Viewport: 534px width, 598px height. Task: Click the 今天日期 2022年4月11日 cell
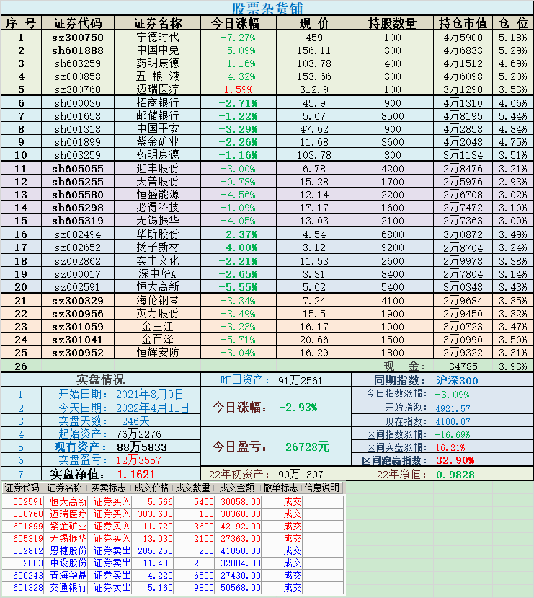pyautogui.click(x=121, y=408)
